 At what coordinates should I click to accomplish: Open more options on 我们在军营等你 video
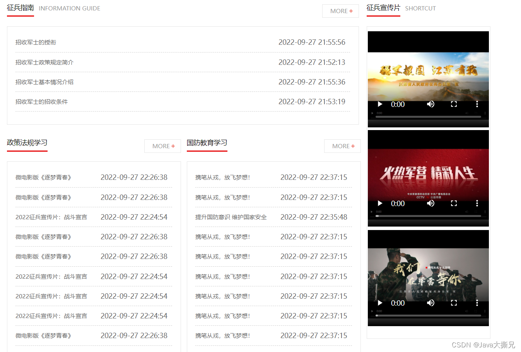pyautogui.click(x=477, y=303)
